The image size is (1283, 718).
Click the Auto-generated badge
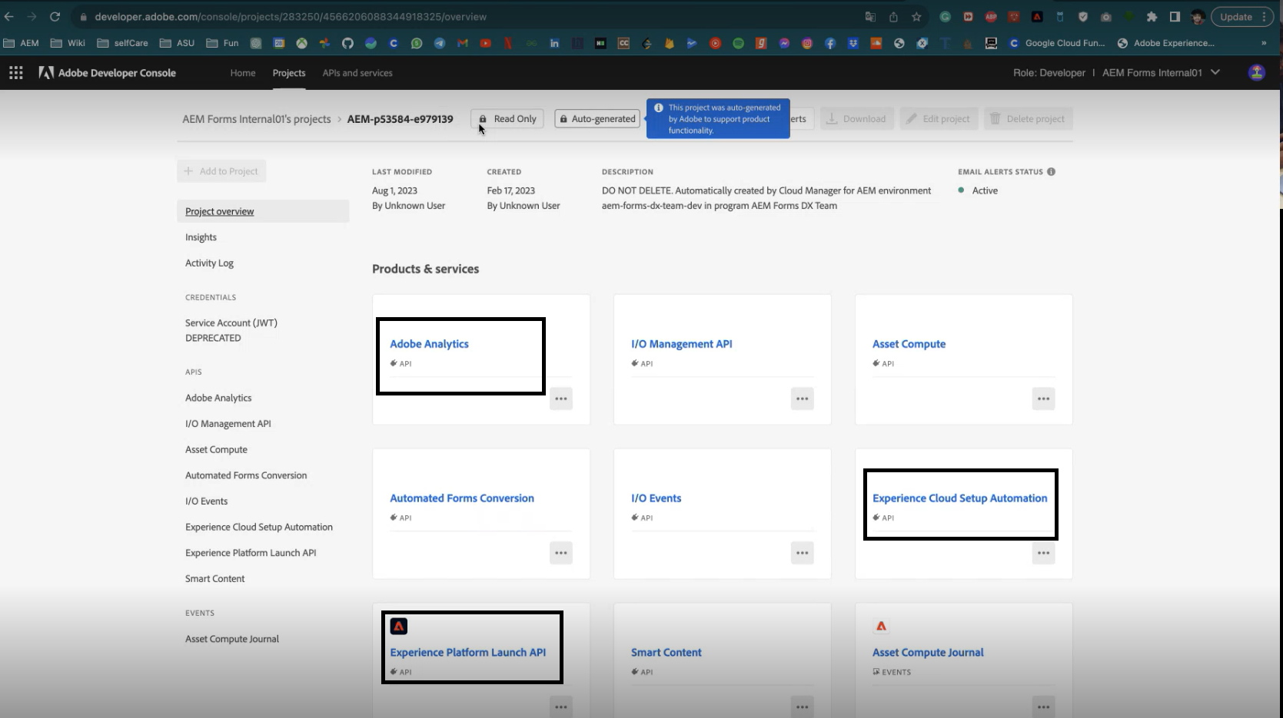[597, 119]
